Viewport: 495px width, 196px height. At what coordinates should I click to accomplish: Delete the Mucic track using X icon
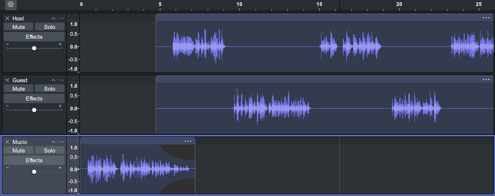(x=7, y=142)
